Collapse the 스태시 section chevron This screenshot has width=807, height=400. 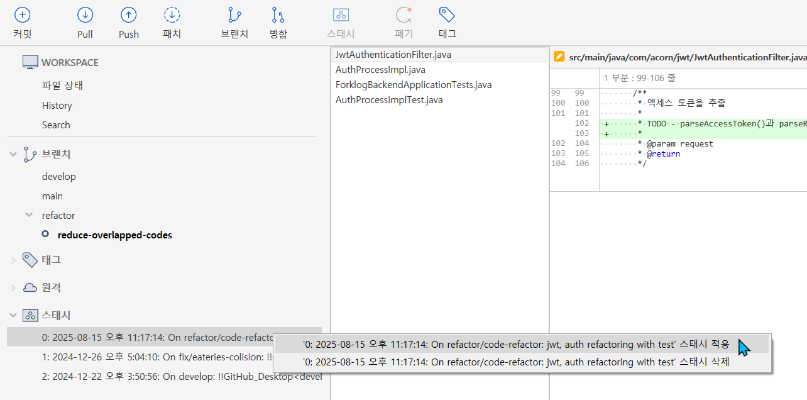click(13, 315)
